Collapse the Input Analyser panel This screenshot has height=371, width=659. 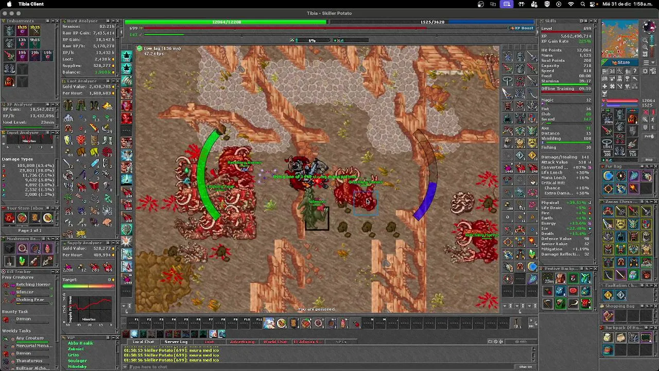coord(52,132)
